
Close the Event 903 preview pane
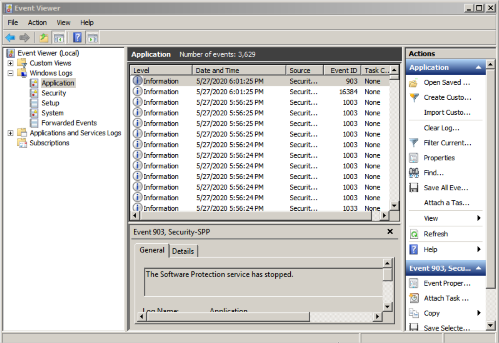[390, 232]
